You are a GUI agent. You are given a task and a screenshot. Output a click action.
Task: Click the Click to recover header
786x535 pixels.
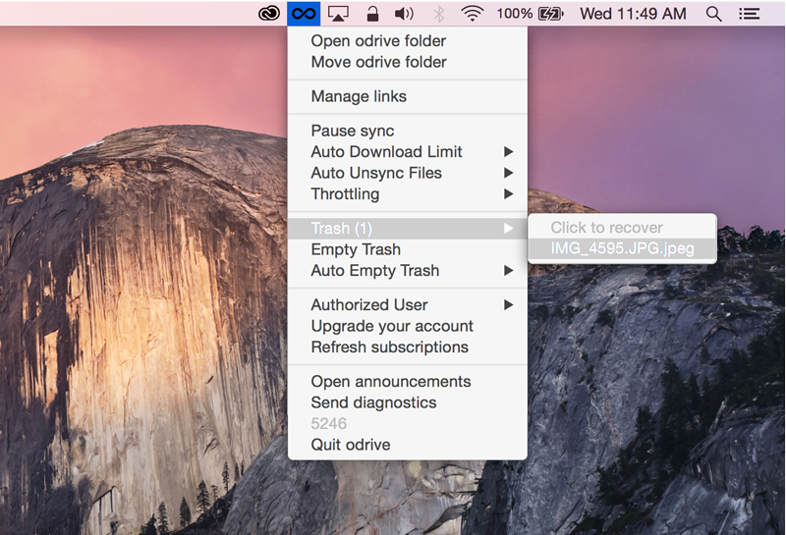(x=622, y=228)
